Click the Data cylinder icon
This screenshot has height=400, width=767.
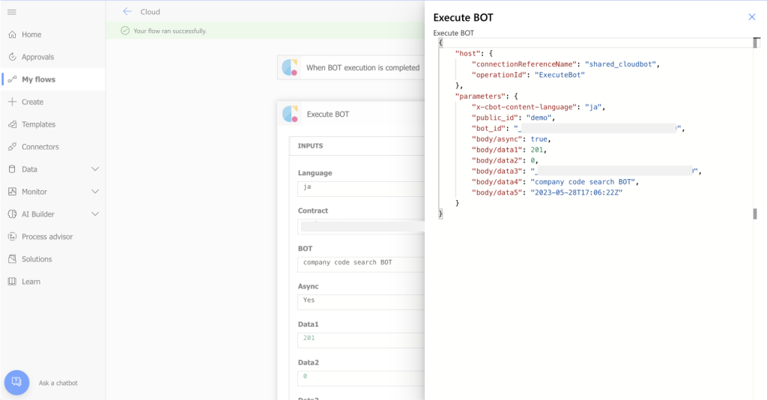point(12,169)
